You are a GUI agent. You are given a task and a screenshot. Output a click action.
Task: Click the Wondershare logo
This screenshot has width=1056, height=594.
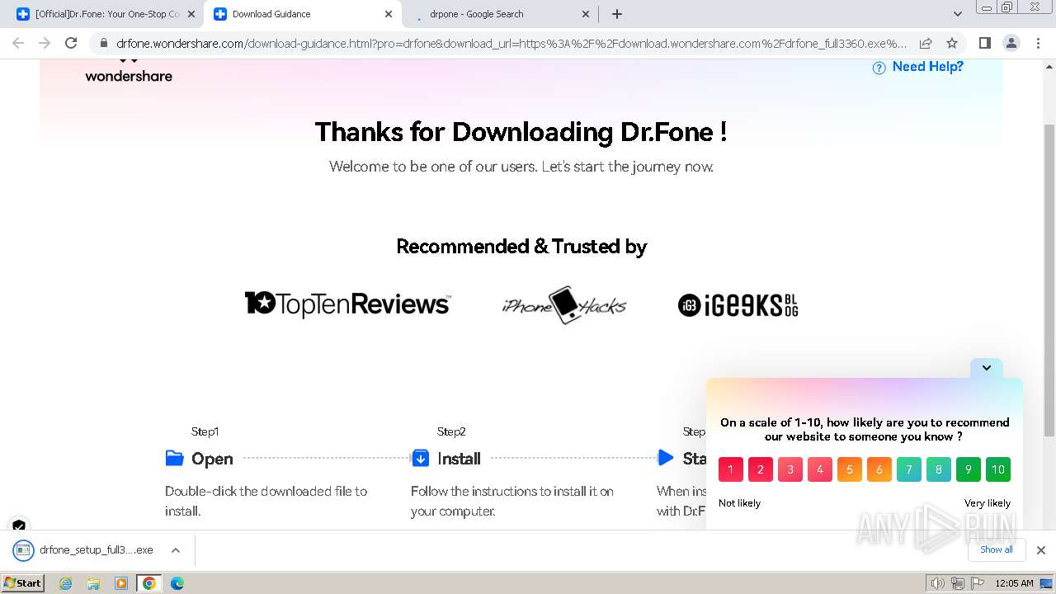pyautogui.click(x=129, y=72)
